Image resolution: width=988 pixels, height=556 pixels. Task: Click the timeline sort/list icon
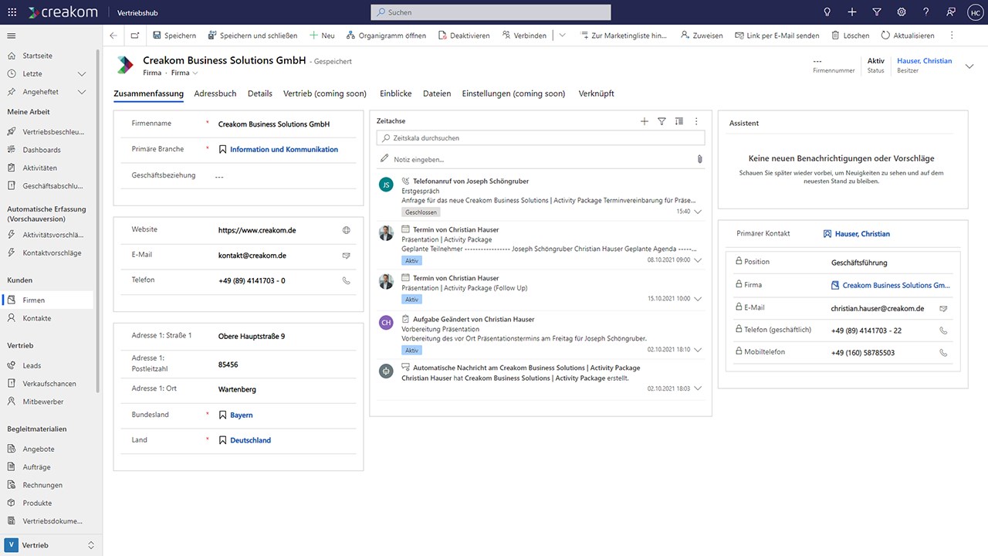678,121
